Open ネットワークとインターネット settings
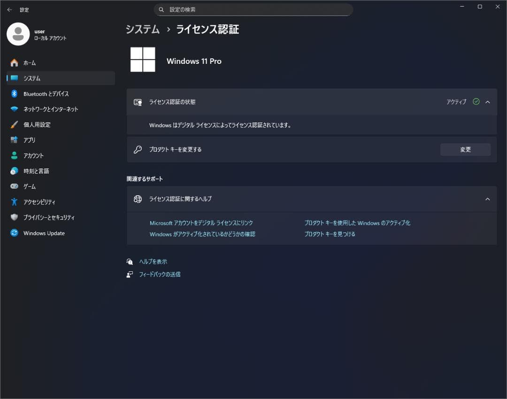 point(43,109)
